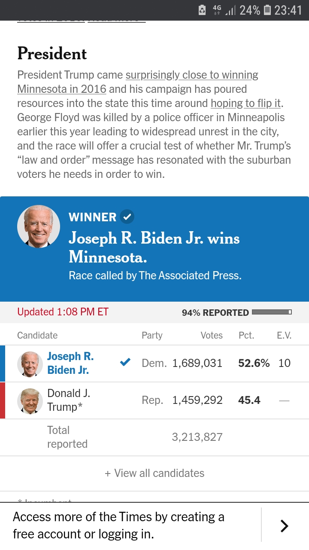Tap the recycle battery saver icon
Image resolution: width=309 pixels, height=550 pixels.
(203, 10)
